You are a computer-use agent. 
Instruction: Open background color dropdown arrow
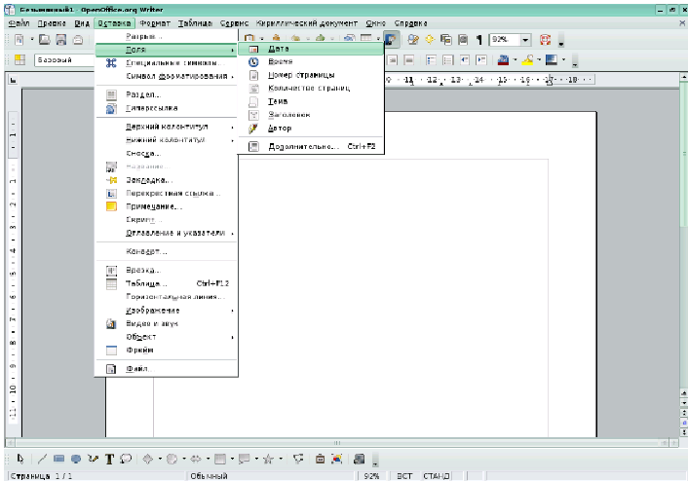click(563, 60)
